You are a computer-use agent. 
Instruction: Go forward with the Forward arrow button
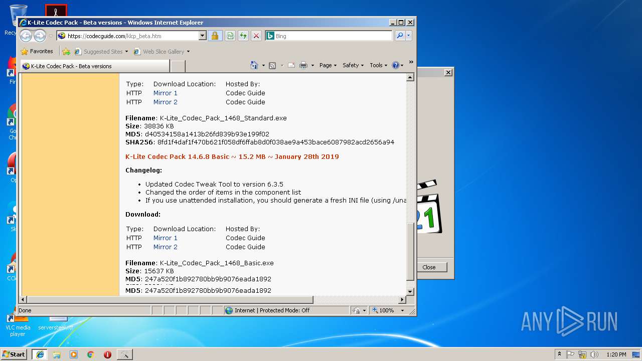tap(40, 36)
